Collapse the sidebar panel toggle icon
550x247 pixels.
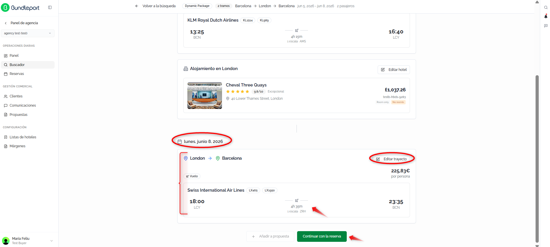tap(50, 7)
